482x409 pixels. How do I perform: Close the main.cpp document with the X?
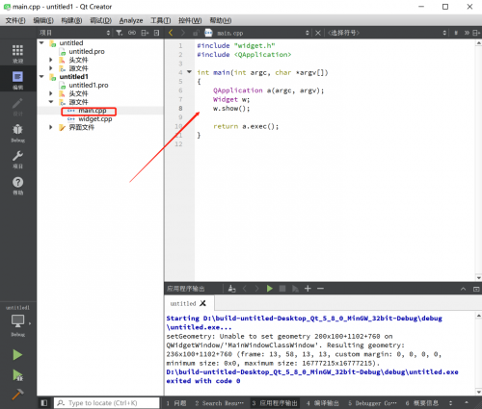point(318,33)
